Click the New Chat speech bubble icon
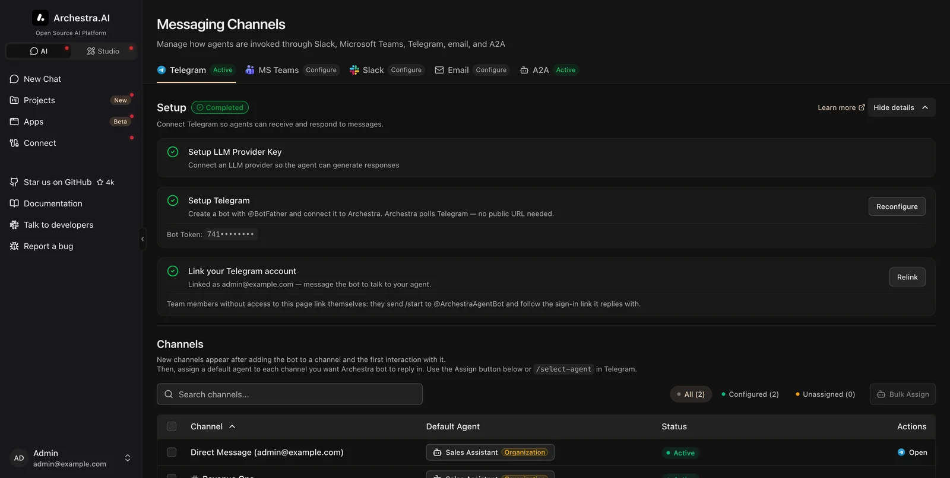The height and width of the screenshot is (478, 950). [x=14, y=79]
